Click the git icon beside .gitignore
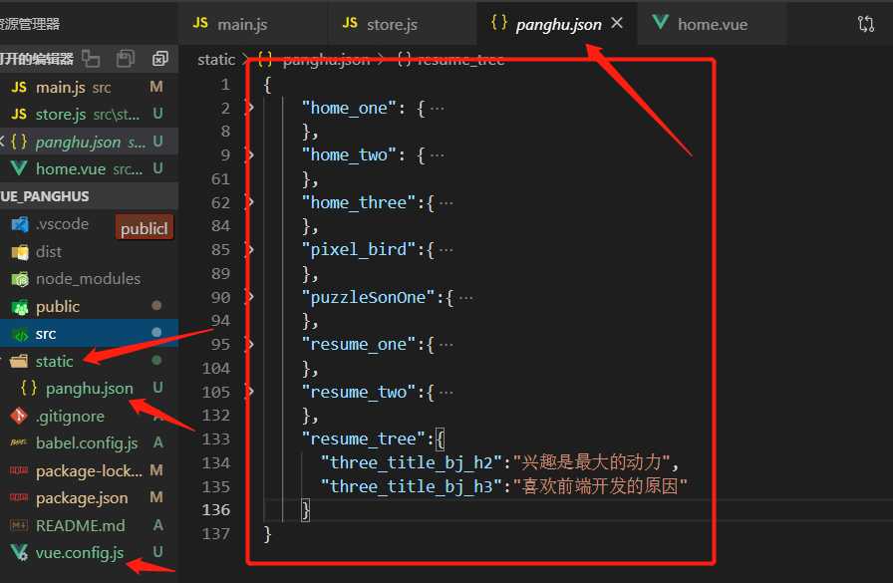The height and width of the screenshot is (583, 893). click(x=19, y=417)
